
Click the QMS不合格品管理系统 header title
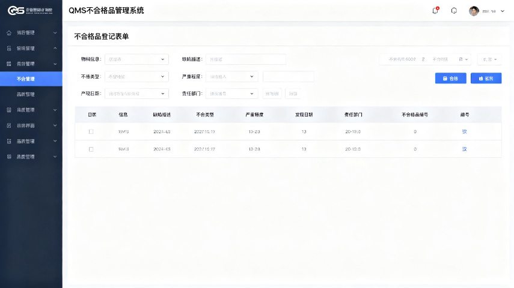(x=106, y=10)
